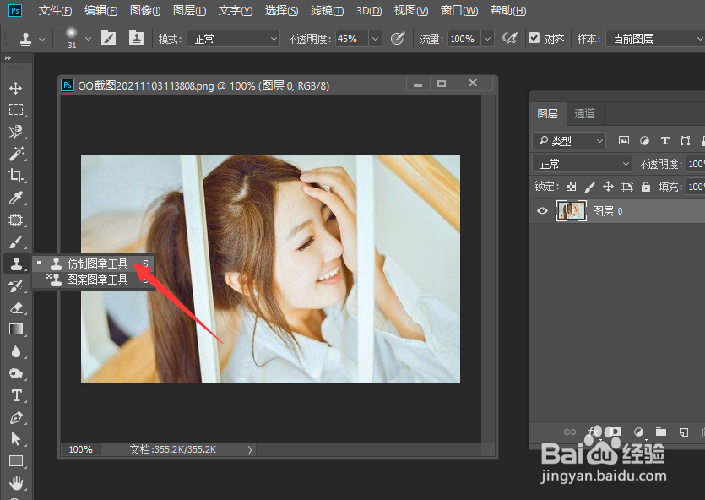Toggle lock position icon
Viewport: 705px width, 500px height.
coord(609,187)
